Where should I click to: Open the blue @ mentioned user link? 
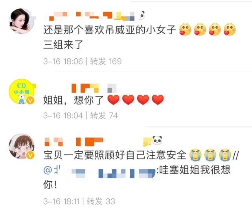tap(99, 170)
